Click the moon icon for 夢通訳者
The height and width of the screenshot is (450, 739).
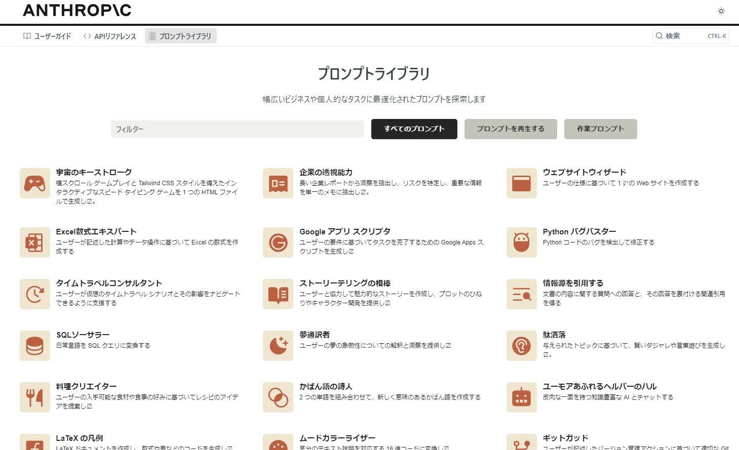pos(278,346)
